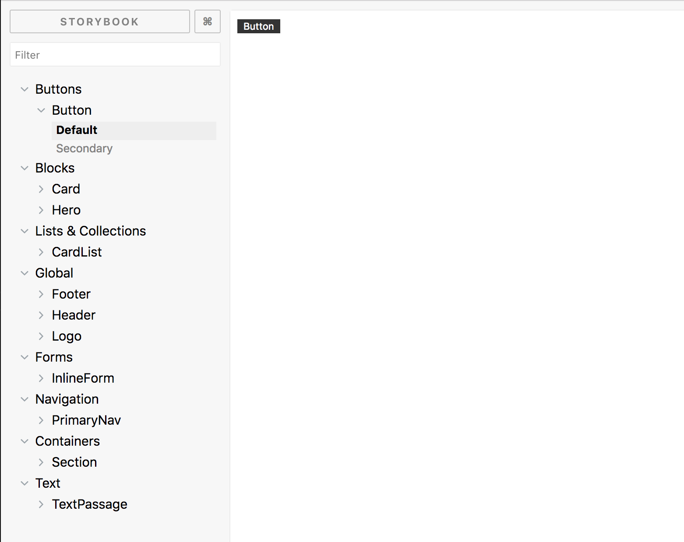Expand the Footer component arrow
The height and width of the screenshot is (542, 684).
point(41,294)
